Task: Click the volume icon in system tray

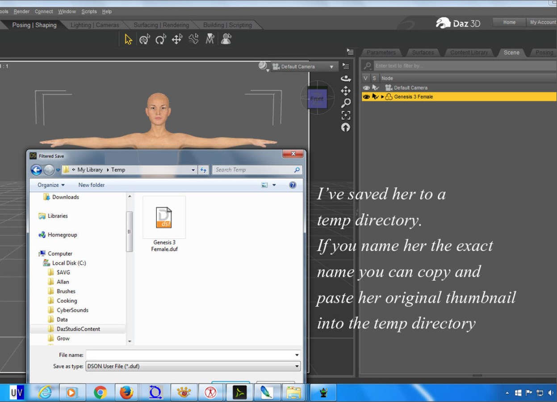Action: click(x=551, y=393)
